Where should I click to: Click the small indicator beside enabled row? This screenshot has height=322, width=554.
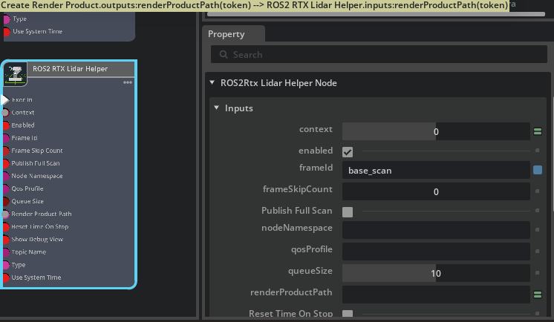click(x=537, y=151)
